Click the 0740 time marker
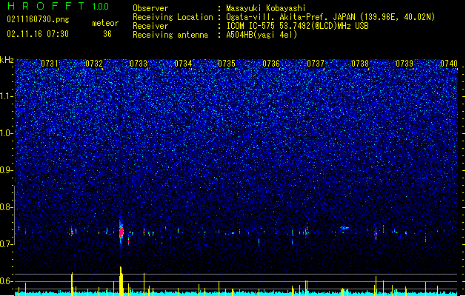This screenshot has width=466, height=296. pos(449,64)
